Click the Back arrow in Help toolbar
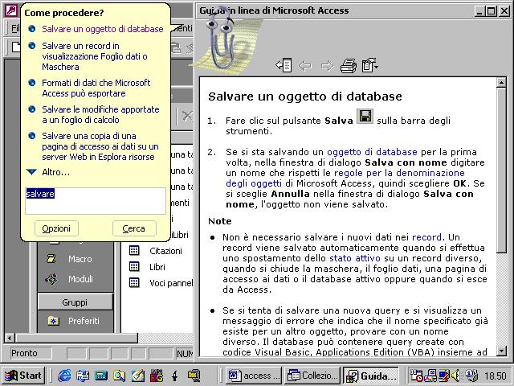 (x=305, y=66)
